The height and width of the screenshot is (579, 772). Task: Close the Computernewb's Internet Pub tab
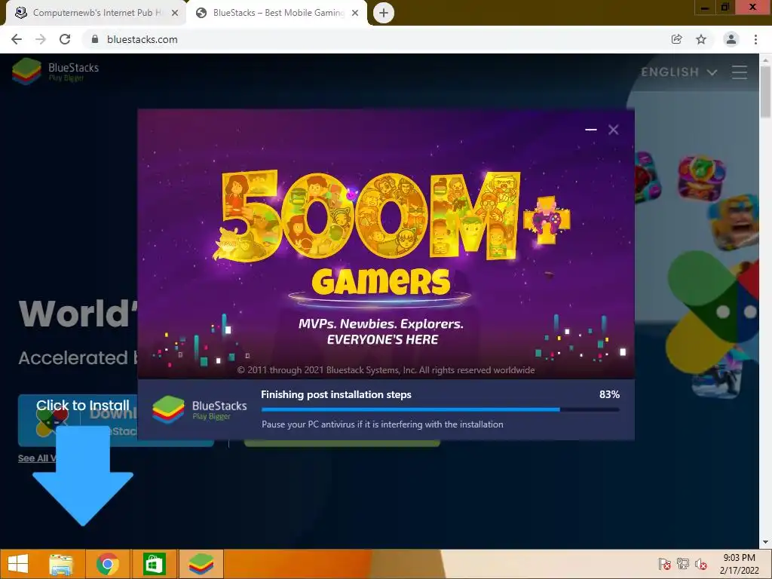[175, 13]
